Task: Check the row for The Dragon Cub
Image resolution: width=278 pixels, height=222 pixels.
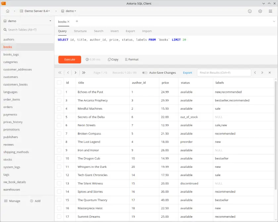Action: [x=59, y=159]
